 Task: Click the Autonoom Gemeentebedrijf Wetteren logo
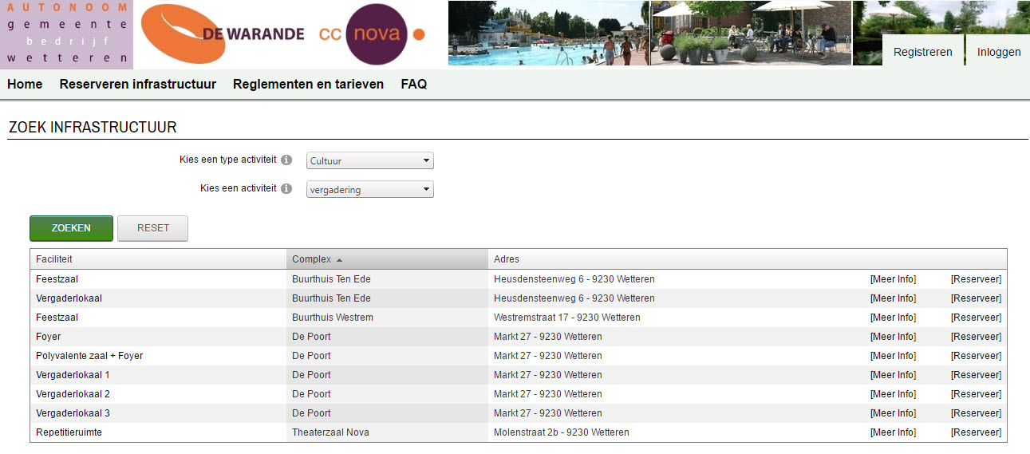[x=66, y=34]
